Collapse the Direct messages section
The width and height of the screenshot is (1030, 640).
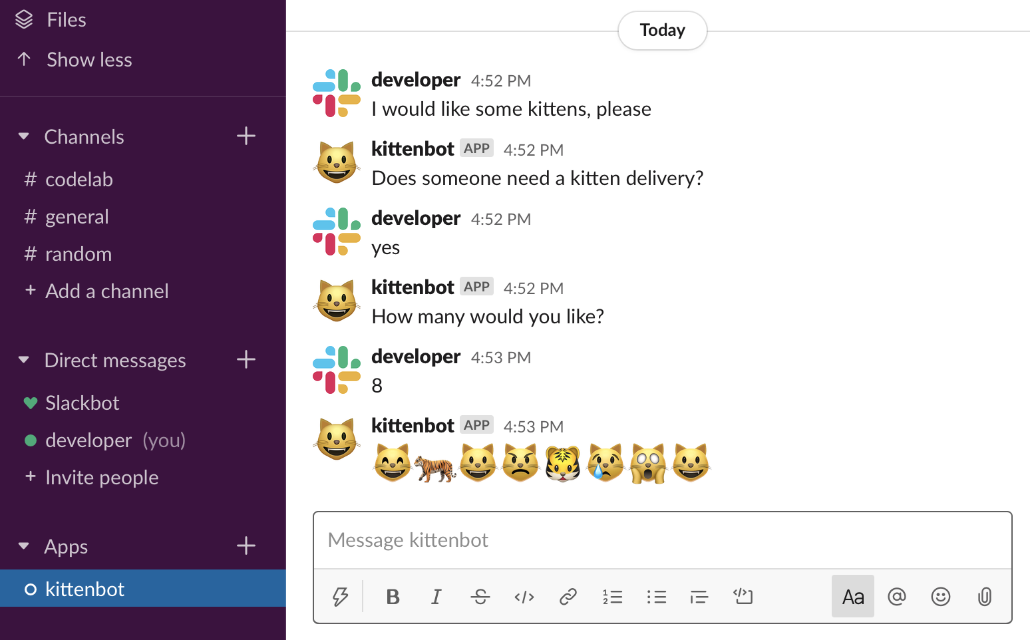24,360
